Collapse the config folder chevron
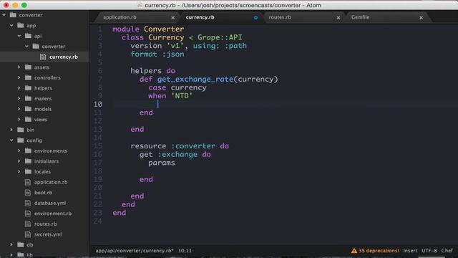The image size is (458, 258). (11, 140)
